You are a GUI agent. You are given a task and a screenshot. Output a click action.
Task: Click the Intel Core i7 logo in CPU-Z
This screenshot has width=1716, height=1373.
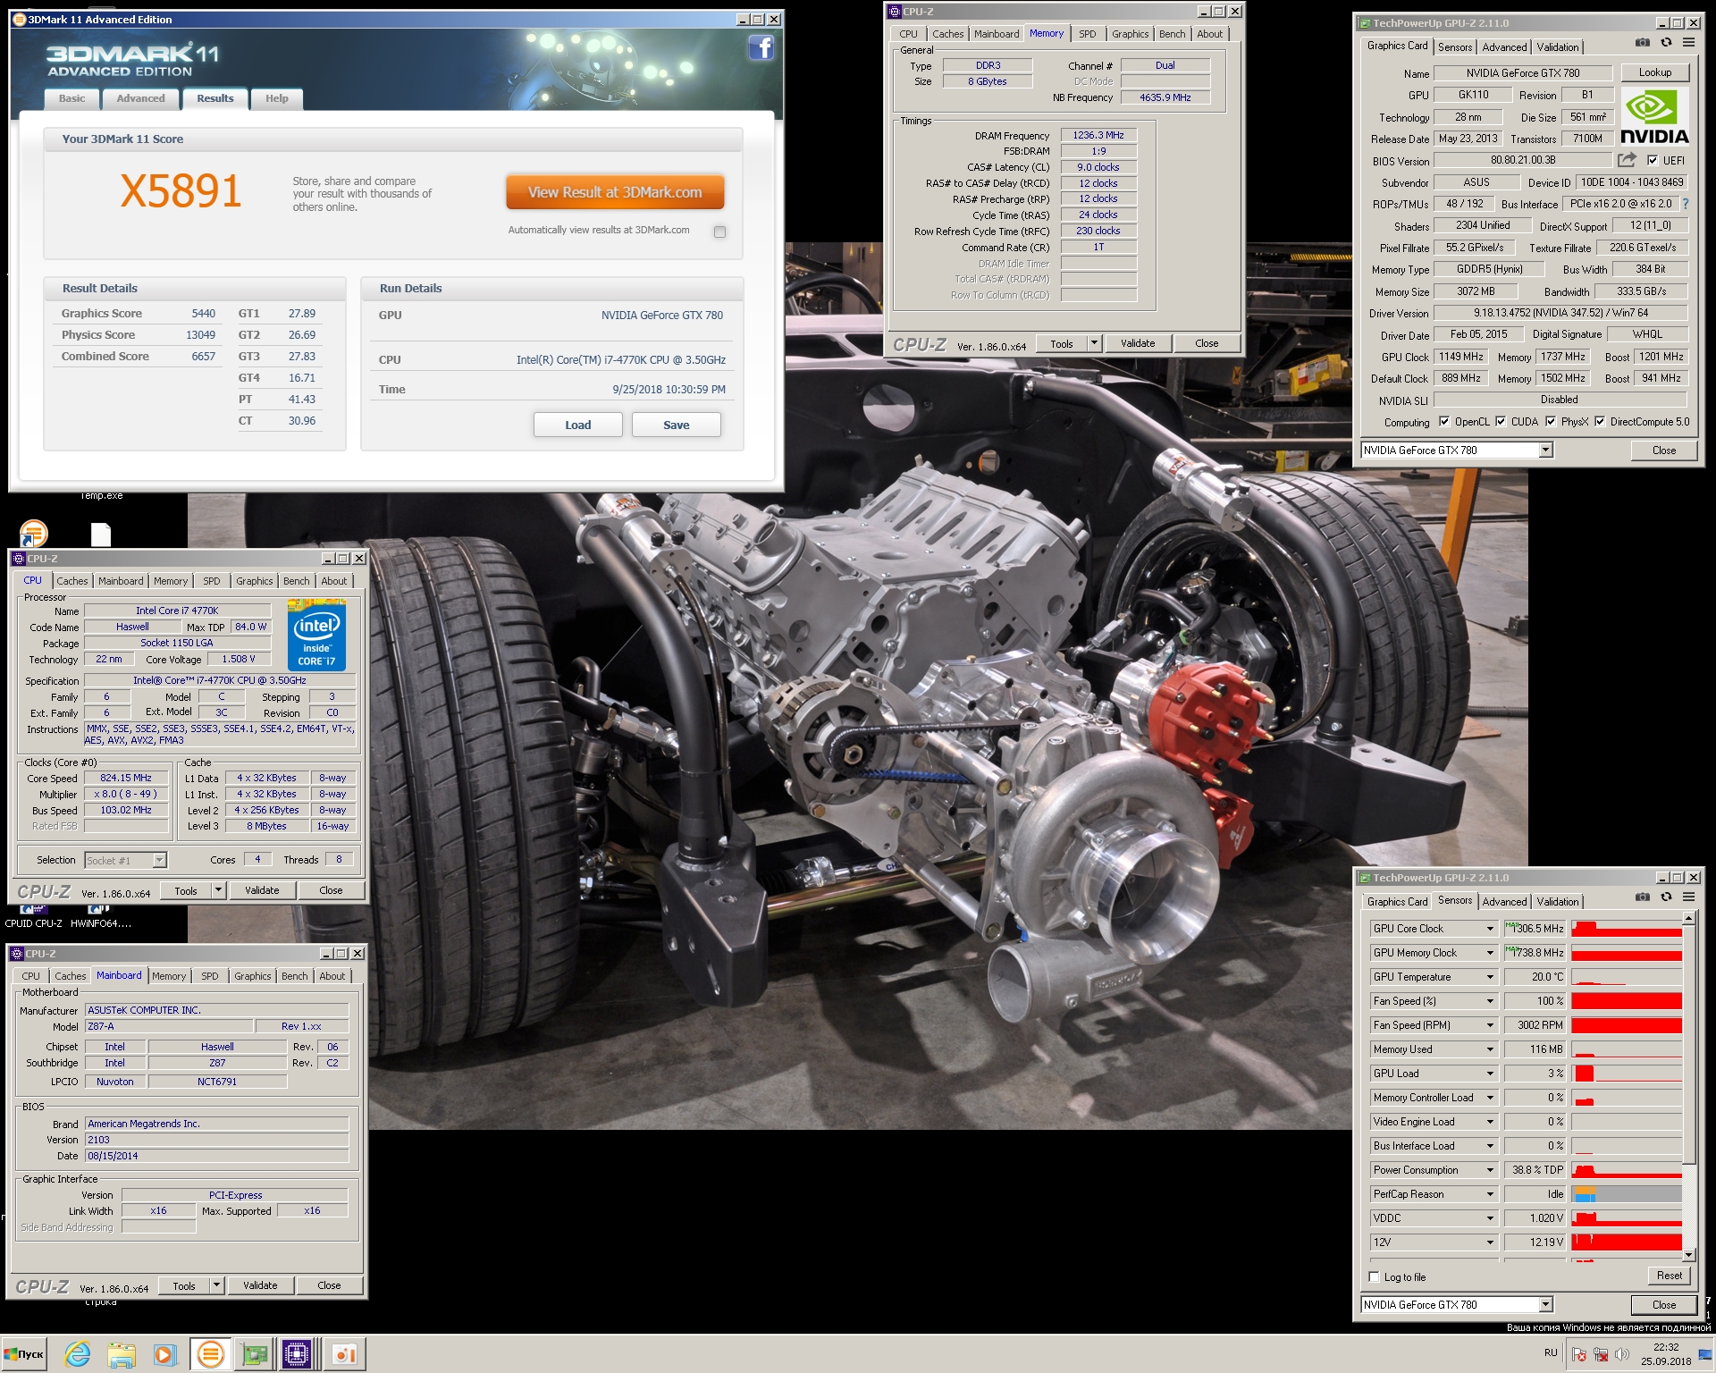pyautogui.click(x=316, y=635)
